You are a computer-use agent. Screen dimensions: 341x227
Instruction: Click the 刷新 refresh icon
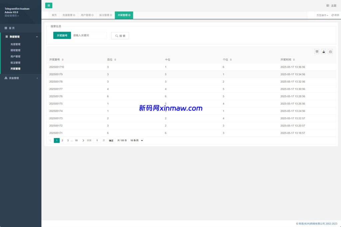(332, 15)
